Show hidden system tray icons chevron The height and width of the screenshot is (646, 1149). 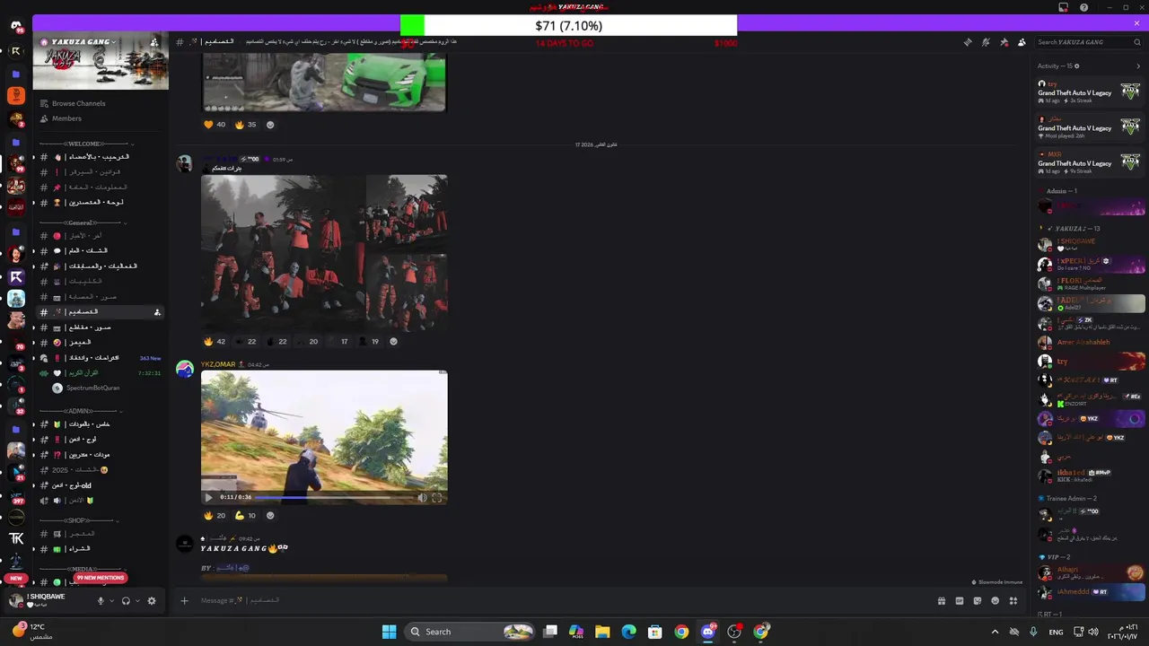click(996, 632)
